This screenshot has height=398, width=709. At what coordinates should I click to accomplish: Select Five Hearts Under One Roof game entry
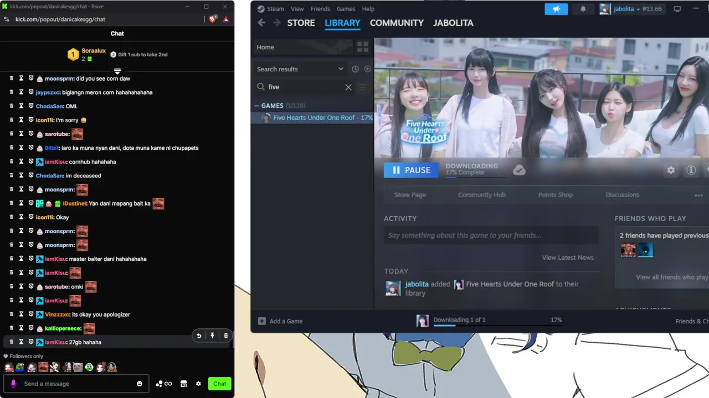point(312,118)
